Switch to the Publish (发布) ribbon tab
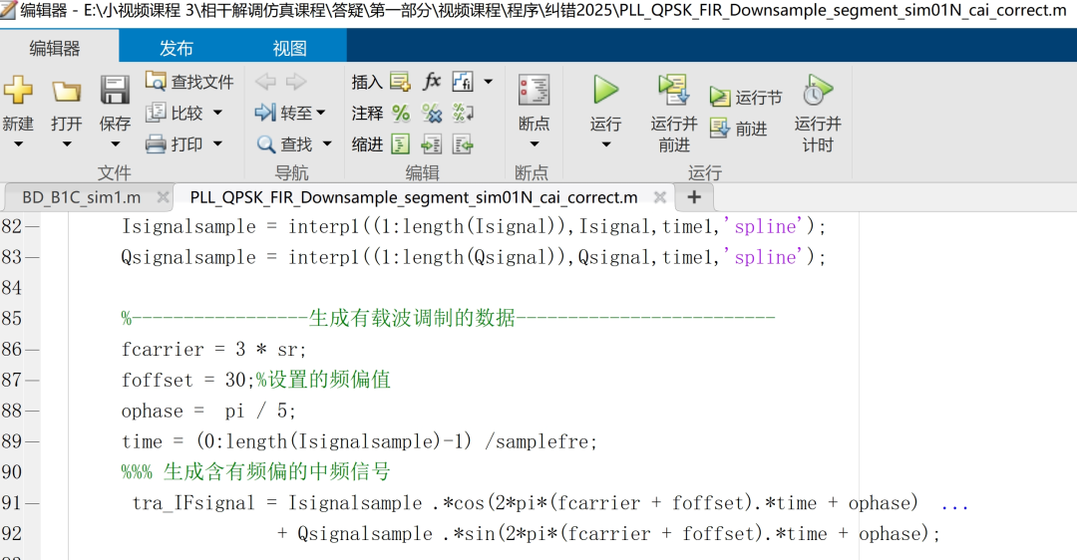This screenshot has height=560, width=1077. click(x=177, y=49)
